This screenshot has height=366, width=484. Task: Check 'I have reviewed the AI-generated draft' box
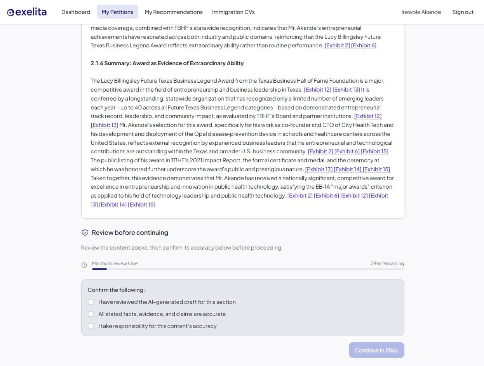(91, 302)
